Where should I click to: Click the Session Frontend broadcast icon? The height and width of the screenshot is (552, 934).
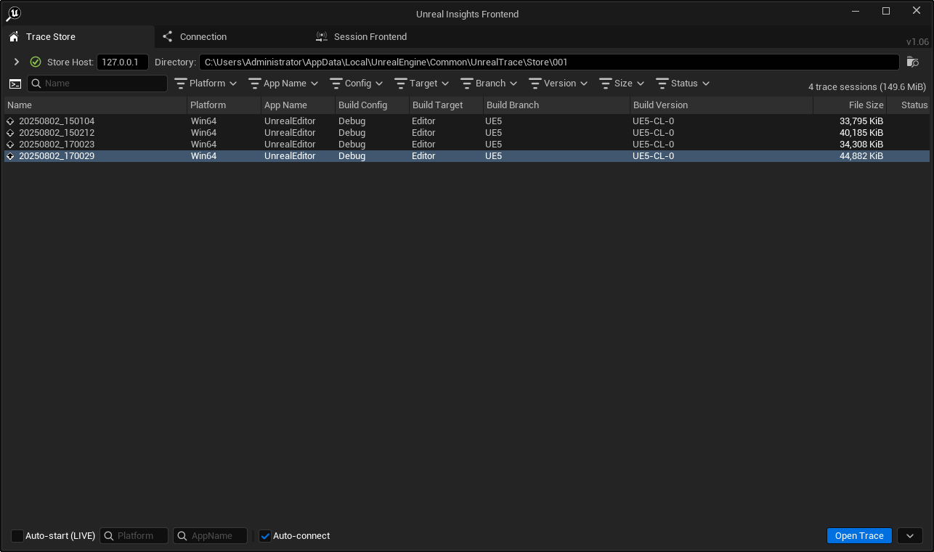[x=322, y=36]
